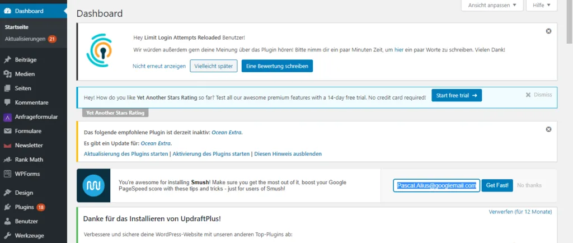Click Nicht erneut anzeigen link
This screenshot has width=573, height=243.
coord(159,66)
